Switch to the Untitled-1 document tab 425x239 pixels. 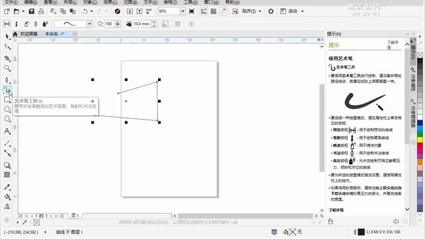click(x=54, y=34)
